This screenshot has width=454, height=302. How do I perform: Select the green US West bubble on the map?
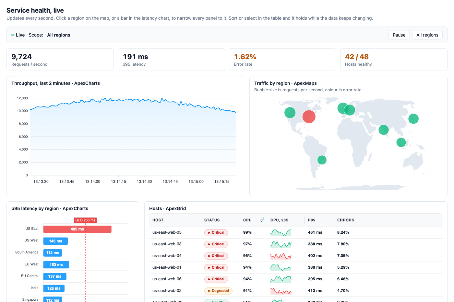pyautogui.click(x=290, y=113)
